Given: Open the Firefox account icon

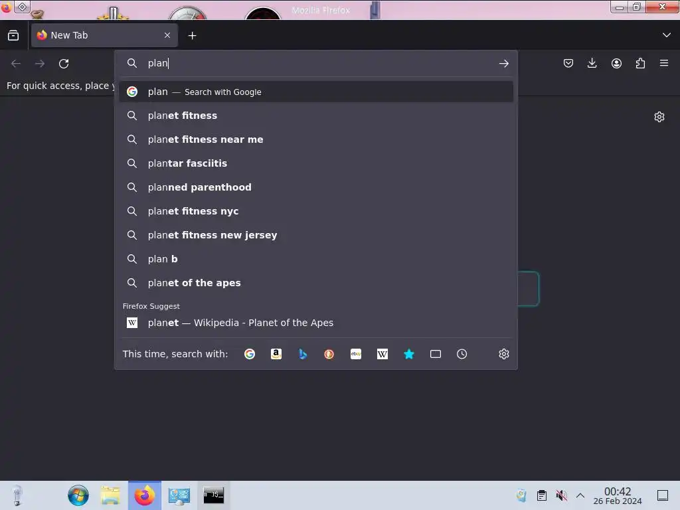Looking at the screenshot, I should (x=616, y=63).
